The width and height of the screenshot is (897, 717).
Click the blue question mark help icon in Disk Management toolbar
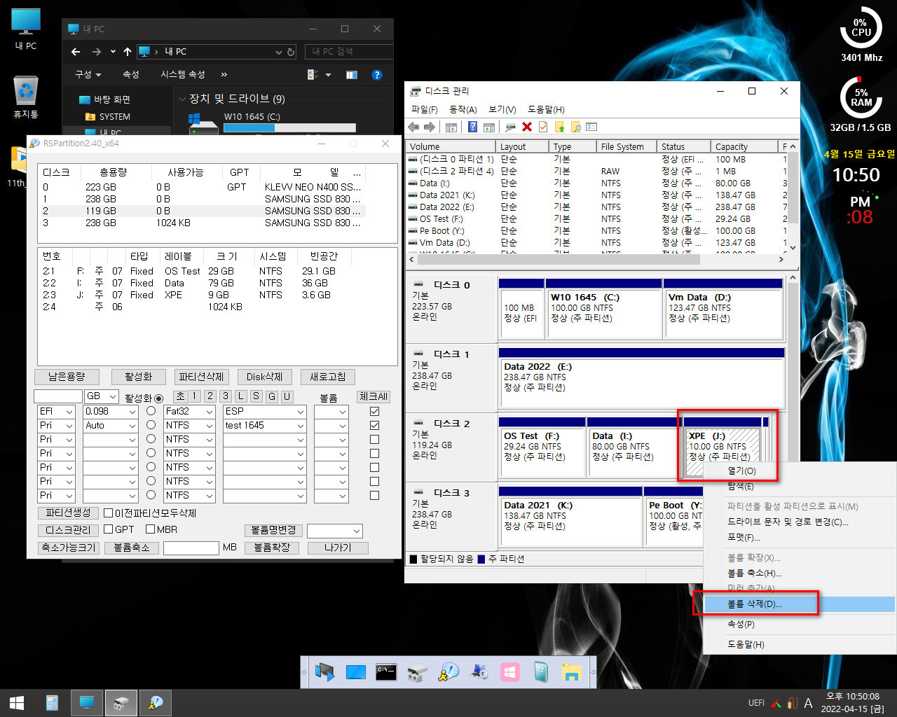point(473,127)
